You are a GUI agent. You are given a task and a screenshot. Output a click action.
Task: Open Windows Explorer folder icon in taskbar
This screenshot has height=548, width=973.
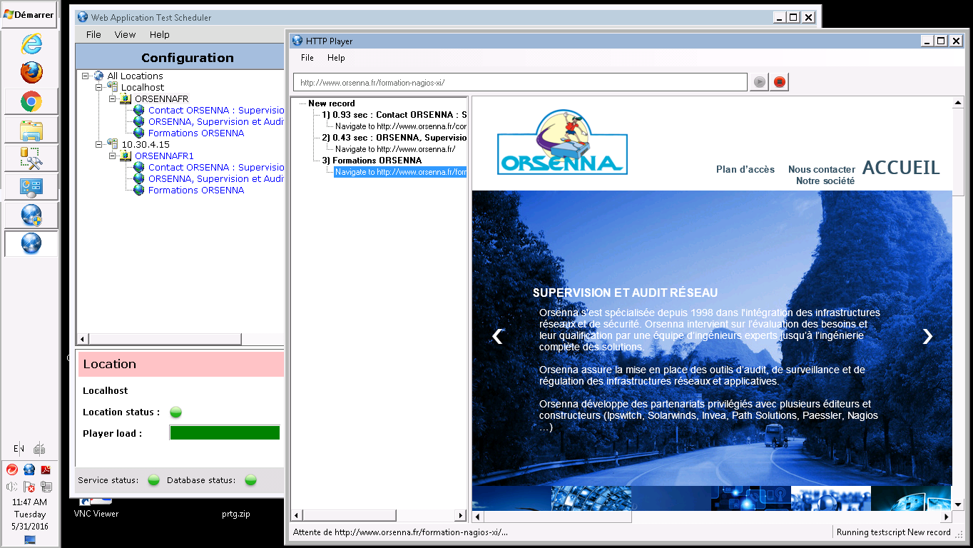pyautogui.click(x=31, y=131)
